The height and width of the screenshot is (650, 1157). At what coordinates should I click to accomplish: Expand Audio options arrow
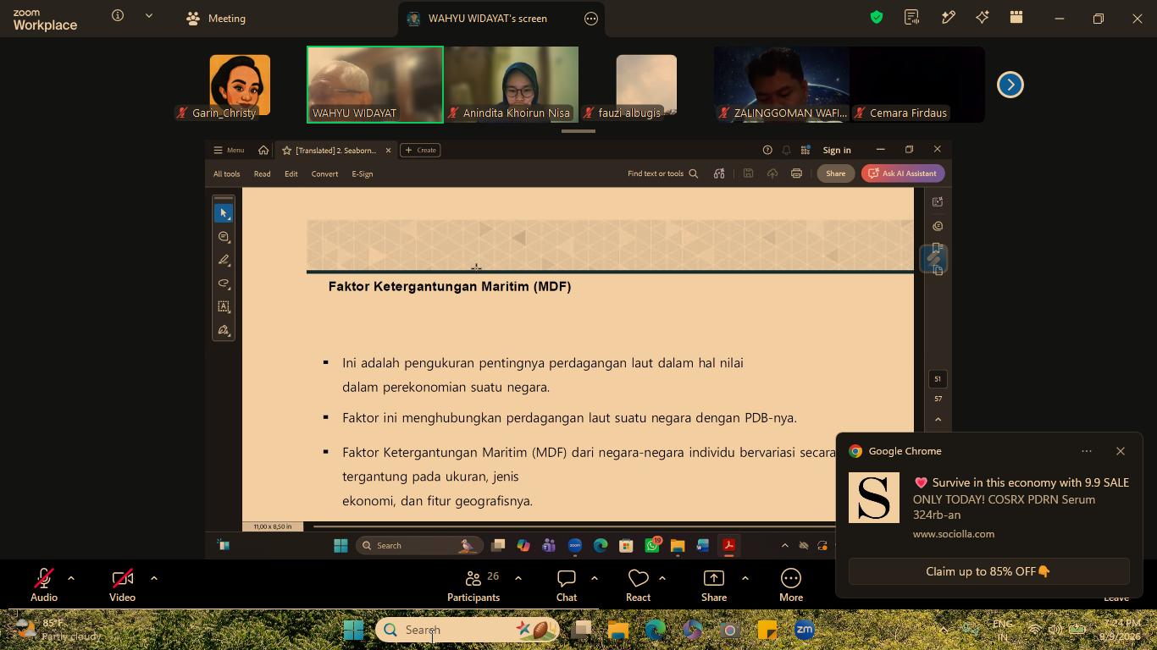click(x=71, y=579)
